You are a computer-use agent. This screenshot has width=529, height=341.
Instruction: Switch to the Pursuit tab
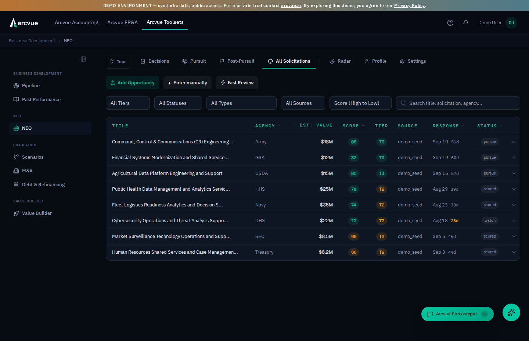coord(194,61)
